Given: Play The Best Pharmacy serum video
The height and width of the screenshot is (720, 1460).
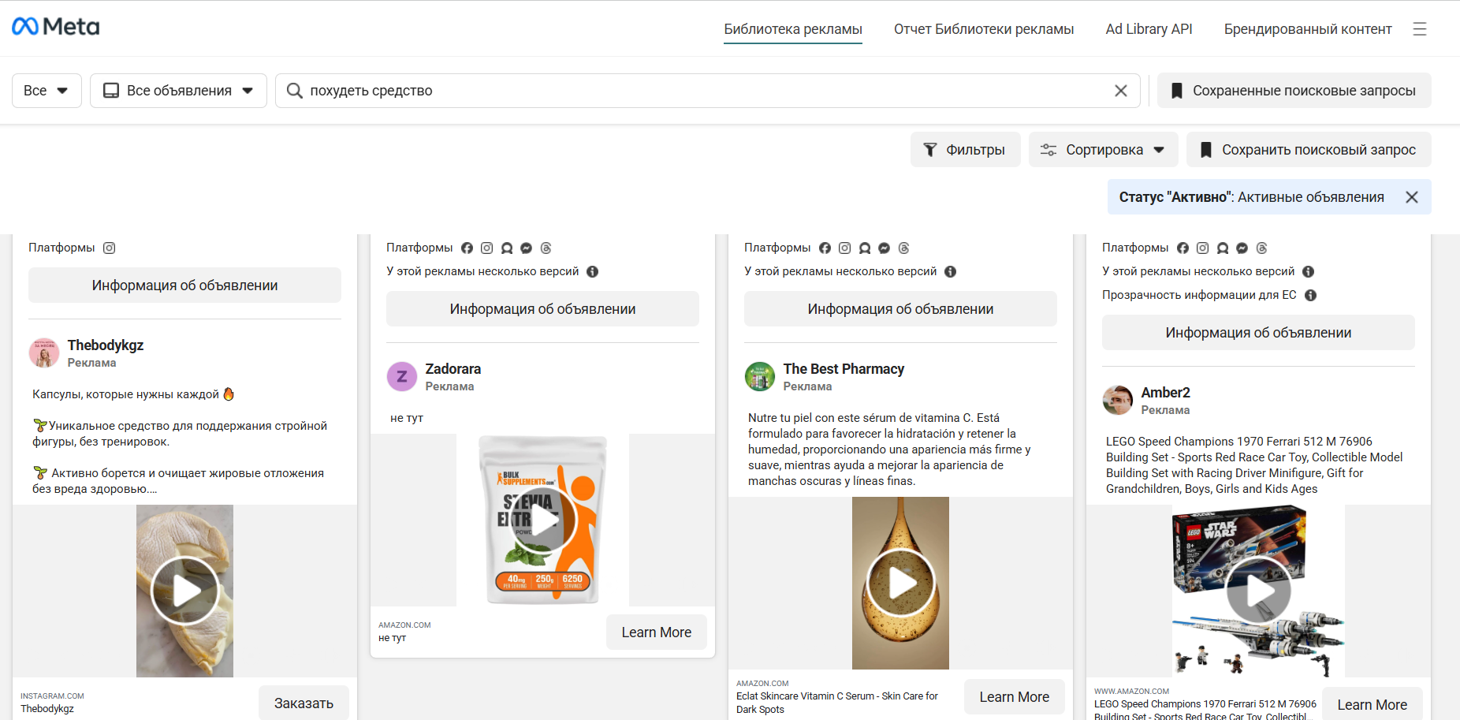Looking at the screenshot, I should 900,583.
